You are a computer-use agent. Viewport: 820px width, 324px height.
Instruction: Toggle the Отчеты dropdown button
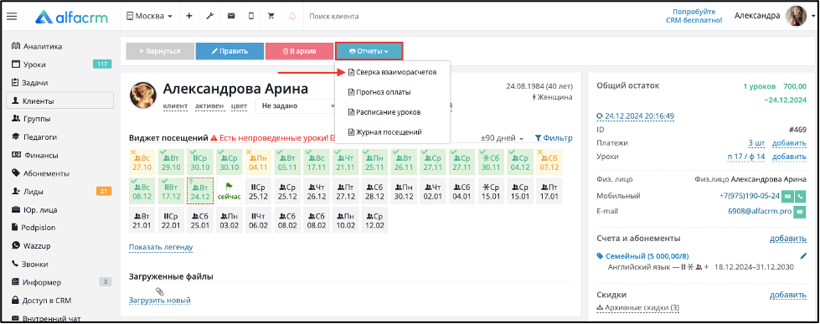[369, 51]
